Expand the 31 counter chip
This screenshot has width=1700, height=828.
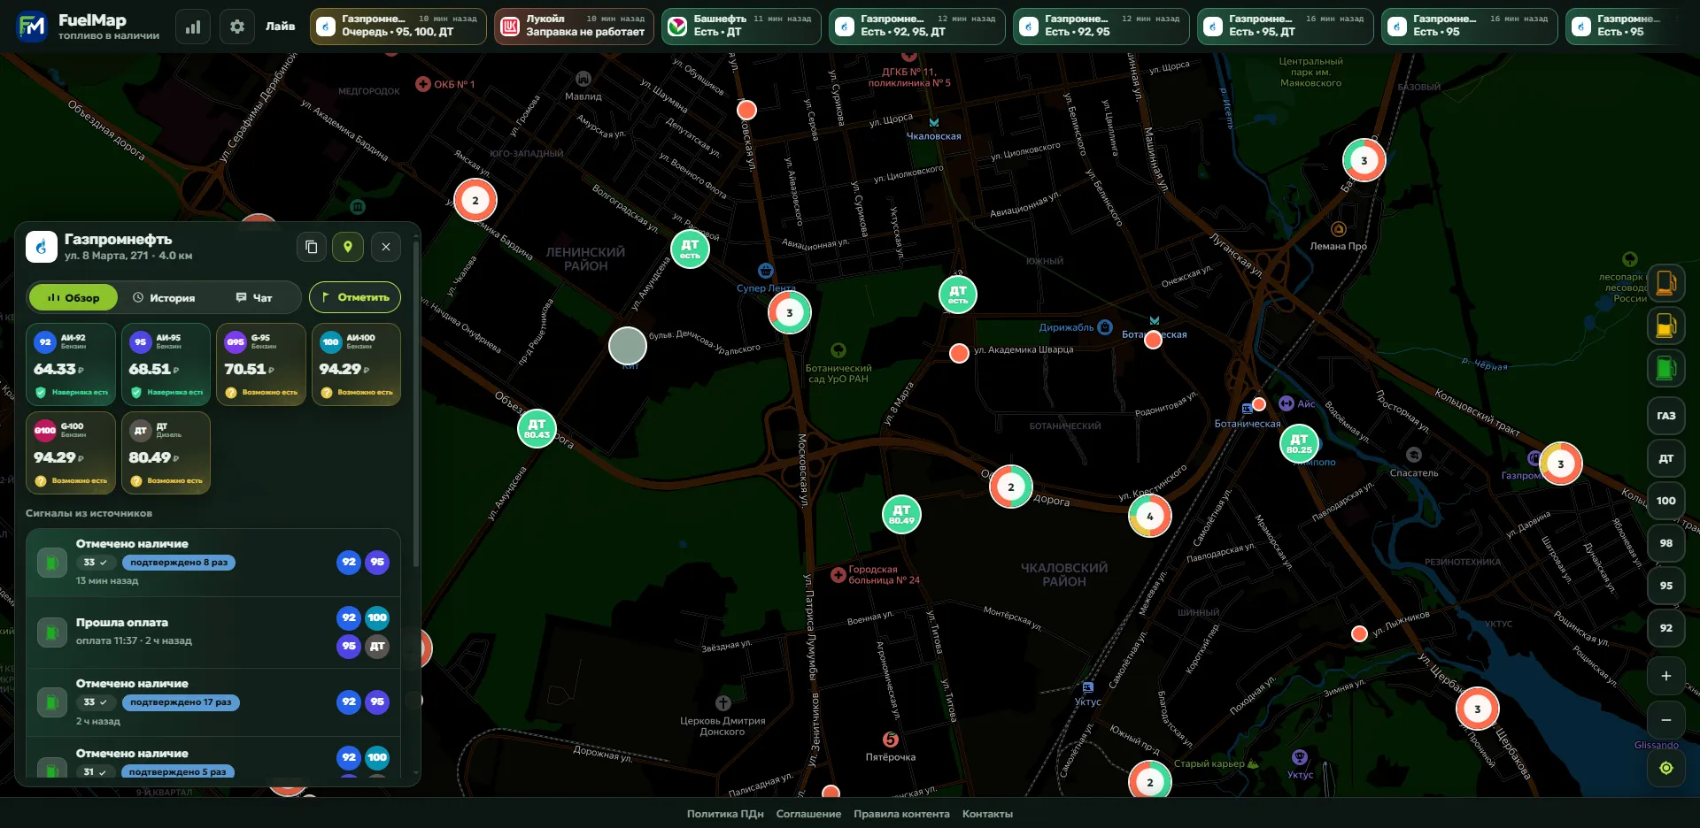pos(96,772)
